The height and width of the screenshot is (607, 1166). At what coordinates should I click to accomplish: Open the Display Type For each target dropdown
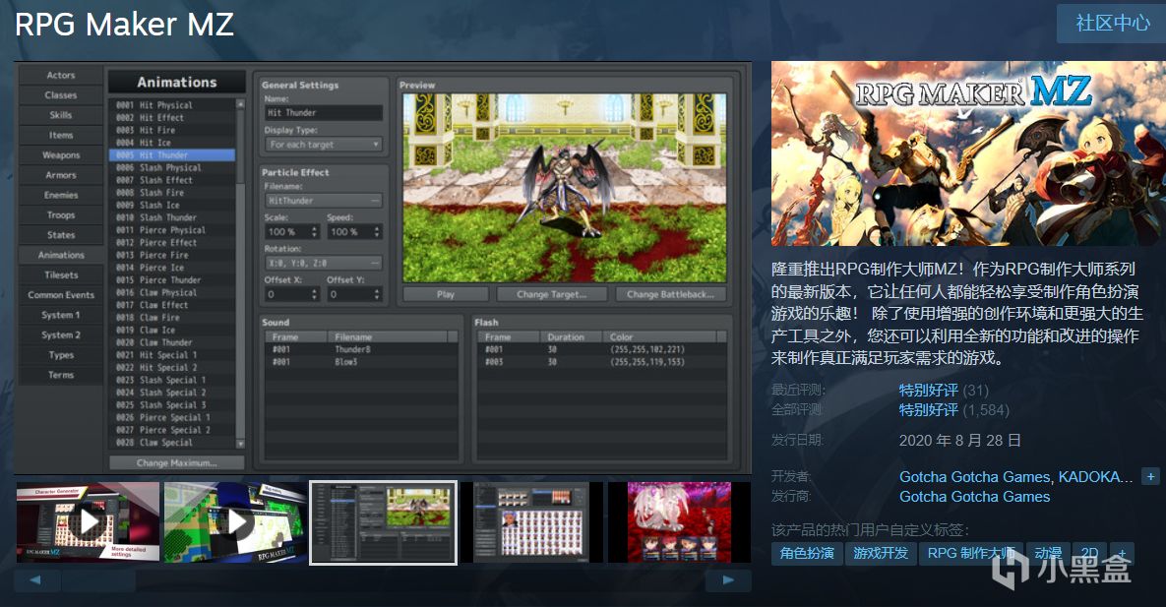[324, 145]
